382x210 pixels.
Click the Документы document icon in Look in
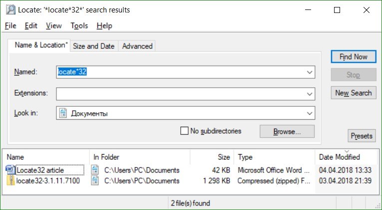(63, 113)
